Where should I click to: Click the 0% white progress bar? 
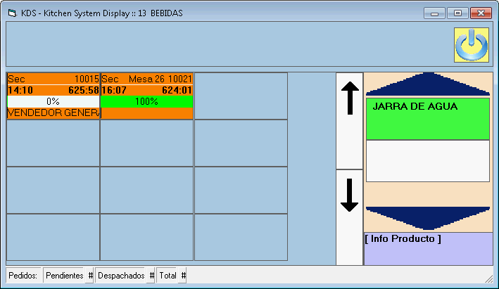coord(53,101)
